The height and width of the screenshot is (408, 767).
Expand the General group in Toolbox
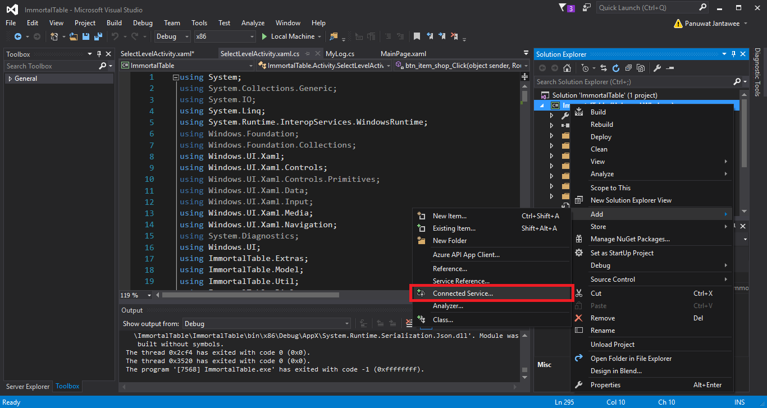point(10,79)
